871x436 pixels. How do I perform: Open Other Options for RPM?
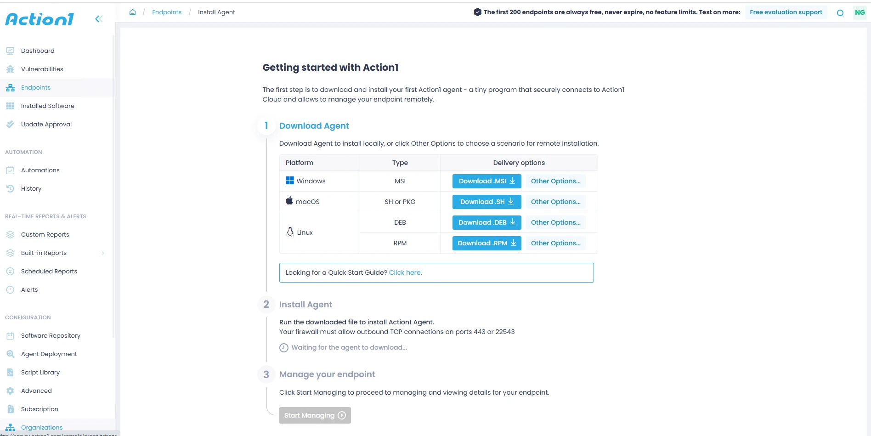556,243
